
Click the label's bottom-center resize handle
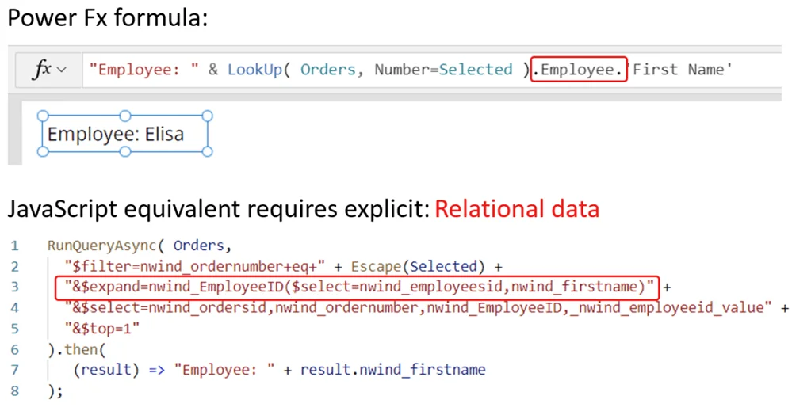click(125, 152)
